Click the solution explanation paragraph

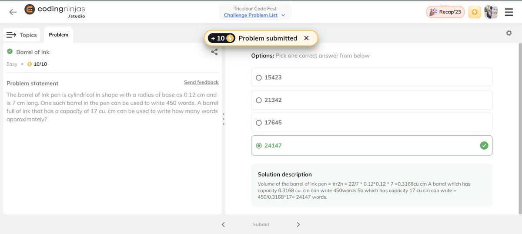point(364,191)
